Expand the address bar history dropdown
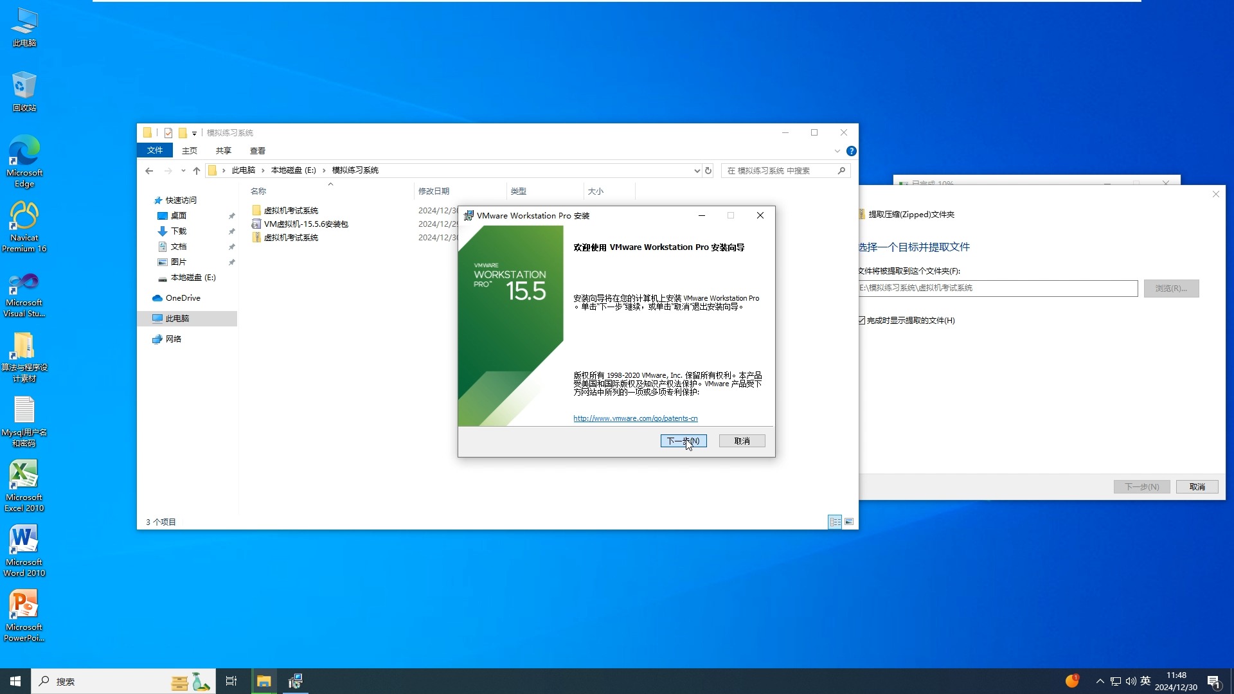1234x694 pixels. point(697,170)
